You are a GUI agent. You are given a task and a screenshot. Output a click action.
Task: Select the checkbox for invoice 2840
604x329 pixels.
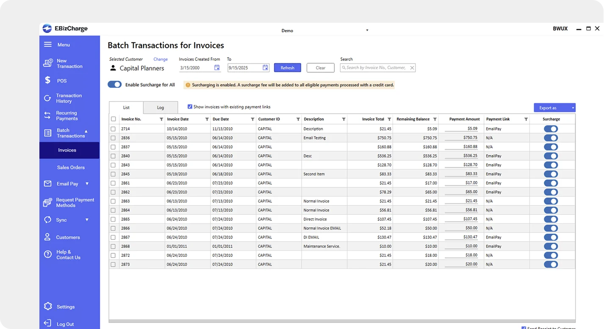point(113,156)
